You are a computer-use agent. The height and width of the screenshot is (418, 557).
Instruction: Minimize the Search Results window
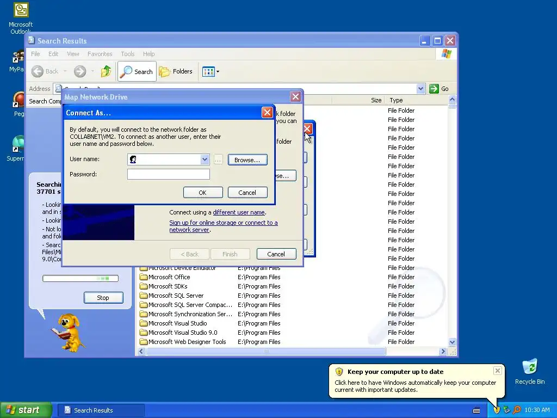[x=424, y=40]
